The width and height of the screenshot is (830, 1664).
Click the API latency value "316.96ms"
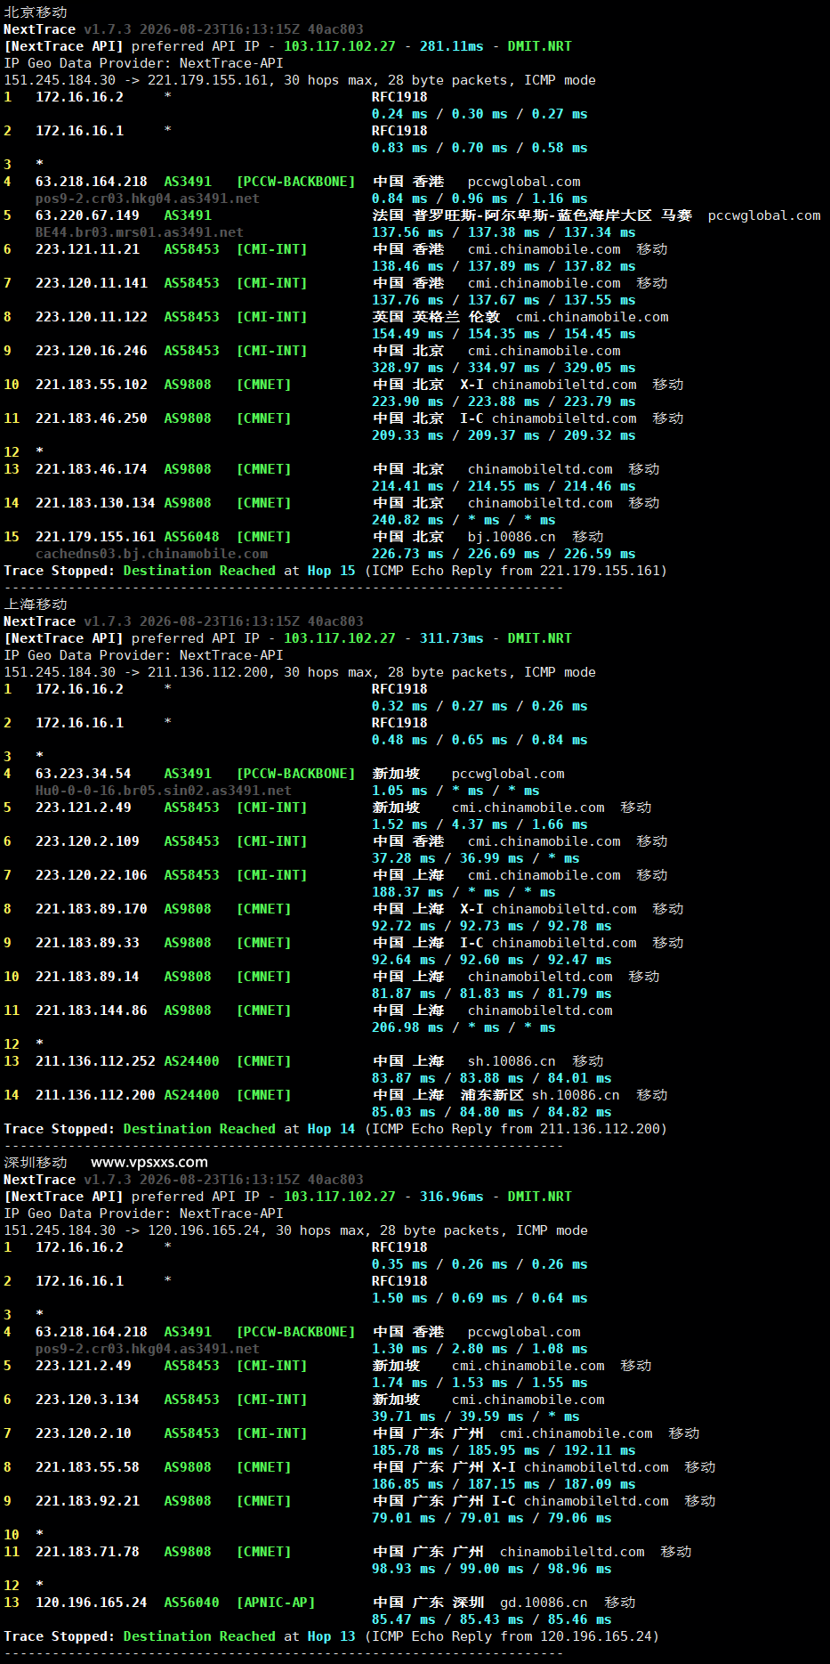coord(452,1197)
